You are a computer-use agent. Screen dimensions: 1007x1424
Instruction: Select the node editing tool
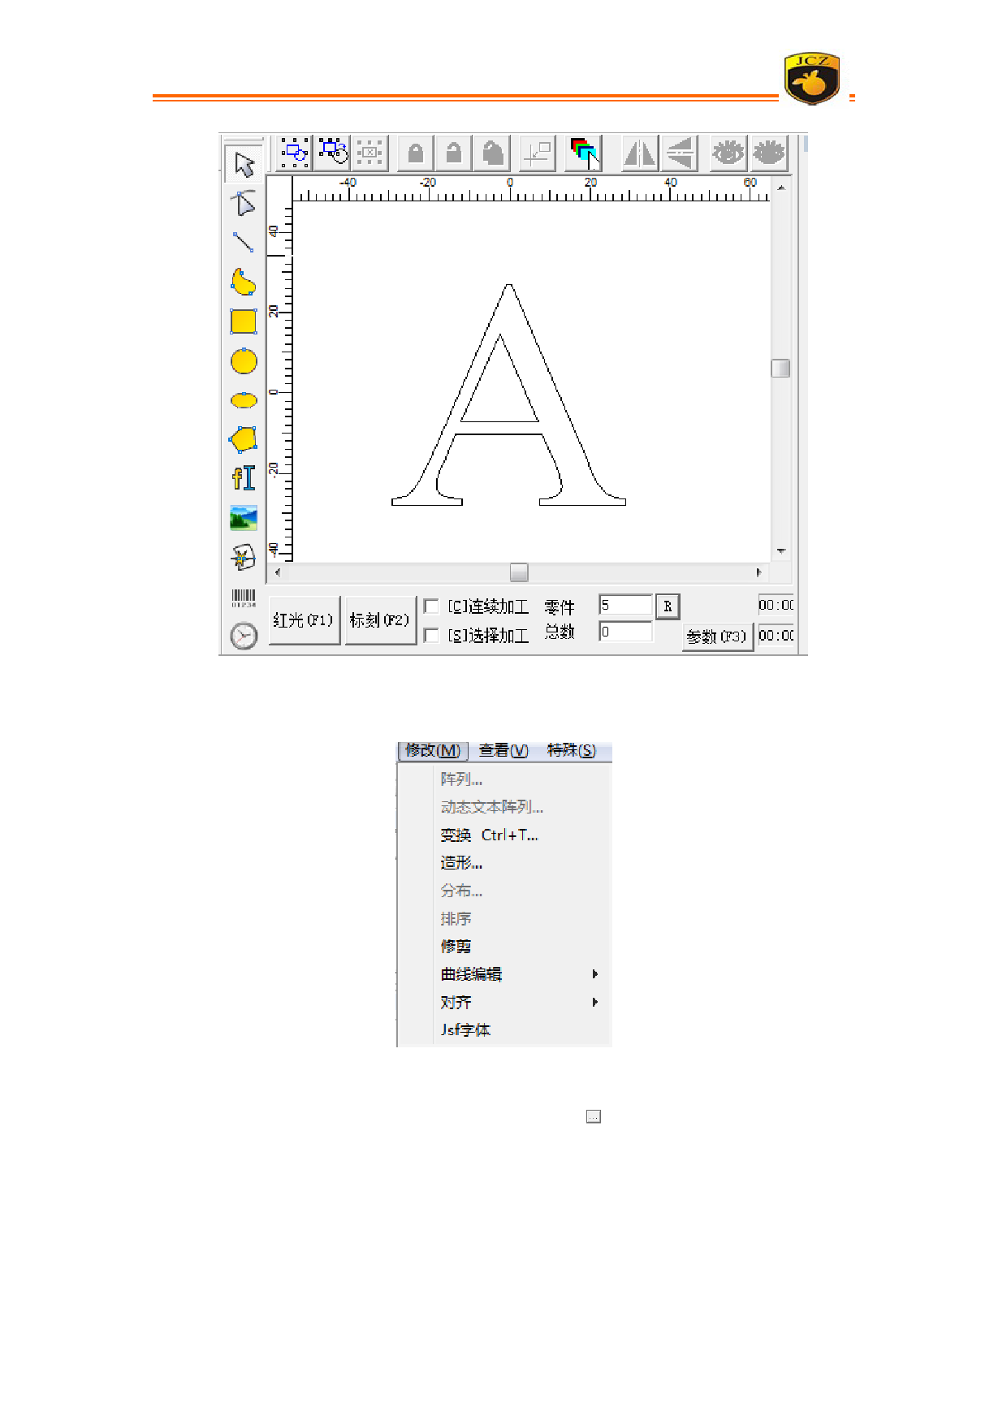[x=243, y=203]
